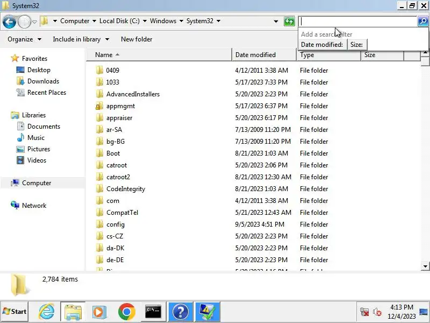This screenshot has width=430, height=323.
Task: Sort by the Type column header
Action: coord(328,55)
